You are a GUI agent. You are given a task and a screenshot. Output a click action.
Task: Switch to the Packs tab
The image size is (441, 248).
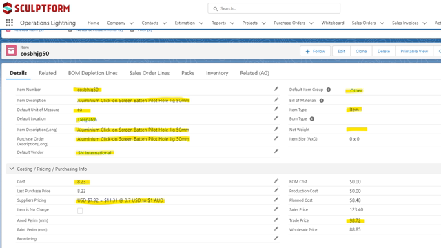pyautogui.click(x=187, y=73)
